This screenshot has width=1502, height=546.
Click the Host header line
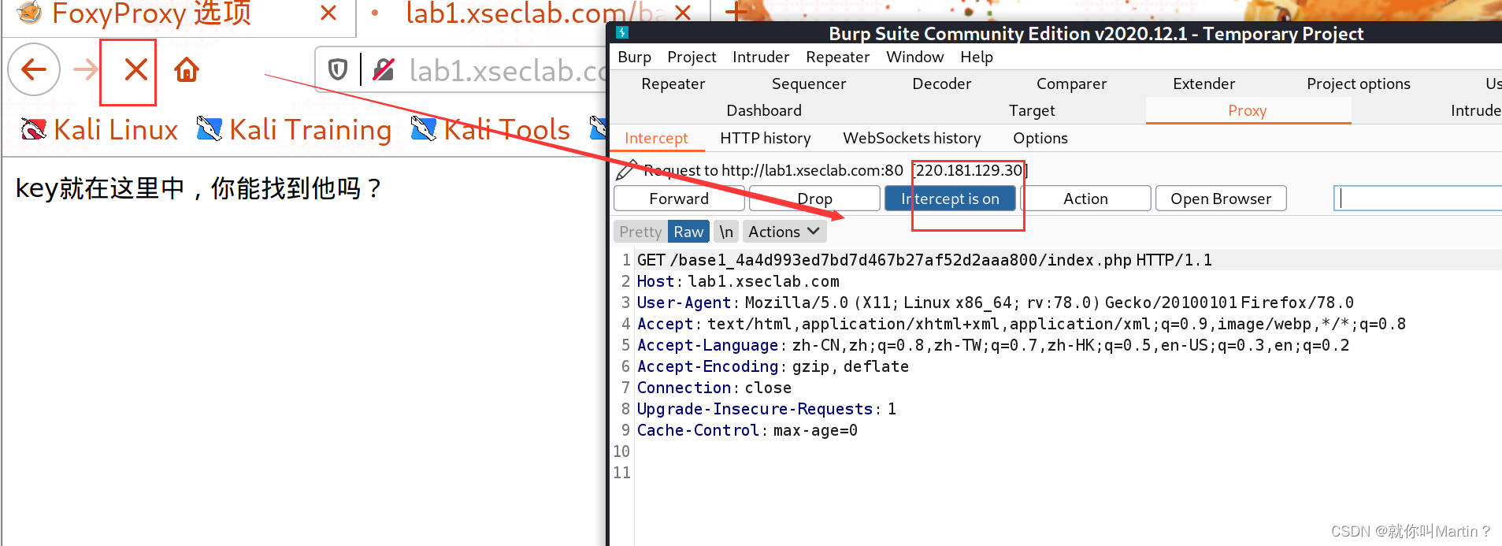(x=738, y=281)
